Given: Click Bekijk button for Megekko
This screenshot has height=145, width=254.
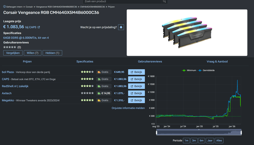Looking at the screenshot, I should pos(137,100).
